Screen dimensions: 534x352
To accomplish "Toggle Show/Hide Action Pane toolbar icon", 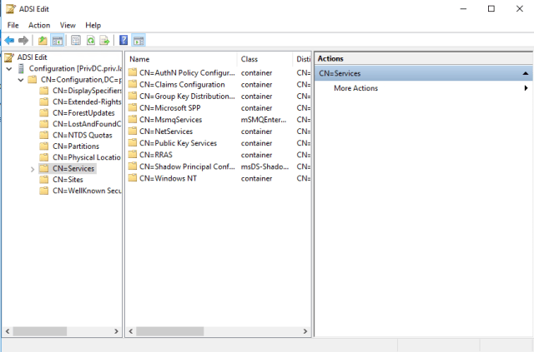I will [139, 40].
